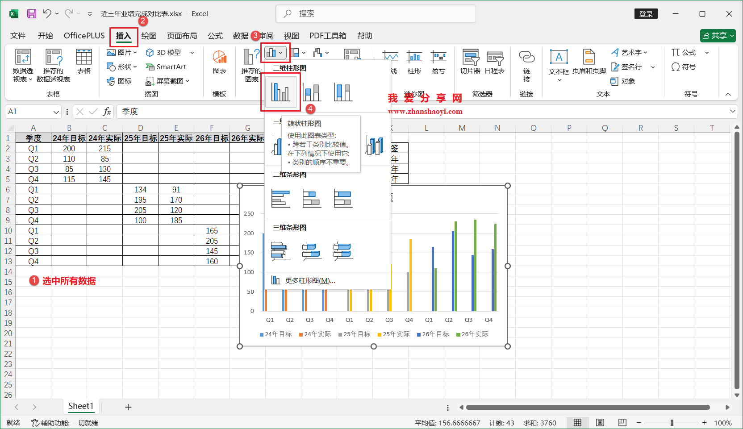Expand the 屏幕截图 screenshot dropdown
This screenshot has width=743, height=429.
click(188, 81)
